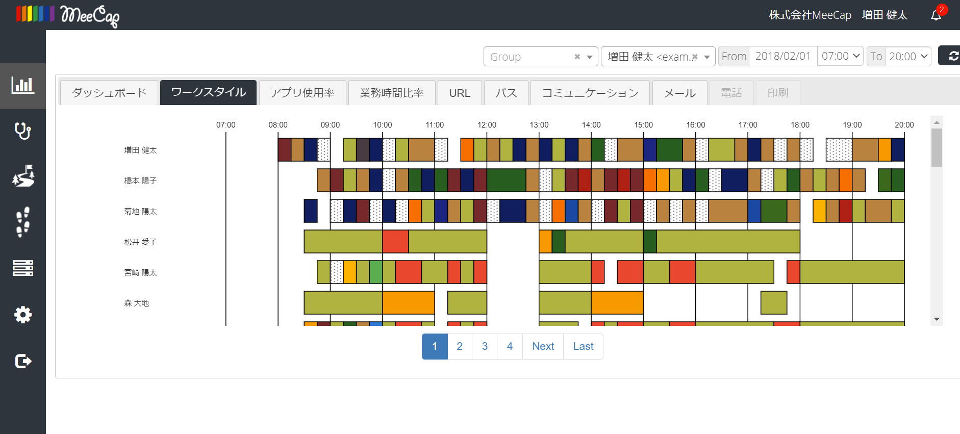Switch to the パス tab
Screen dimensions: 960x434
pyautogui.click(x=506, y=93)
